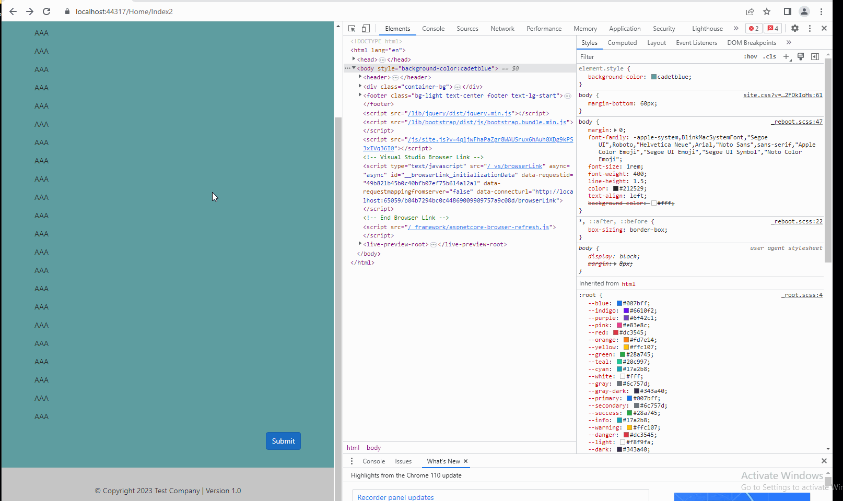Activate the inspect element picker tool
This screenshot has height=501, width=843.
coord(352,28)
